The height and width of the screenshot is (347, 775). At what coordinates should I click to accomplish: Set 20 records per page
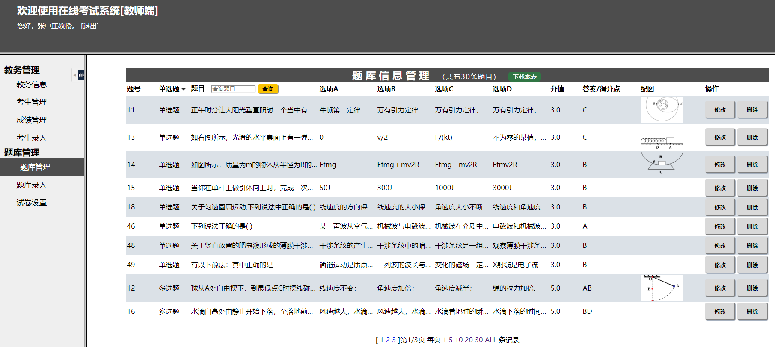(469, 340)
